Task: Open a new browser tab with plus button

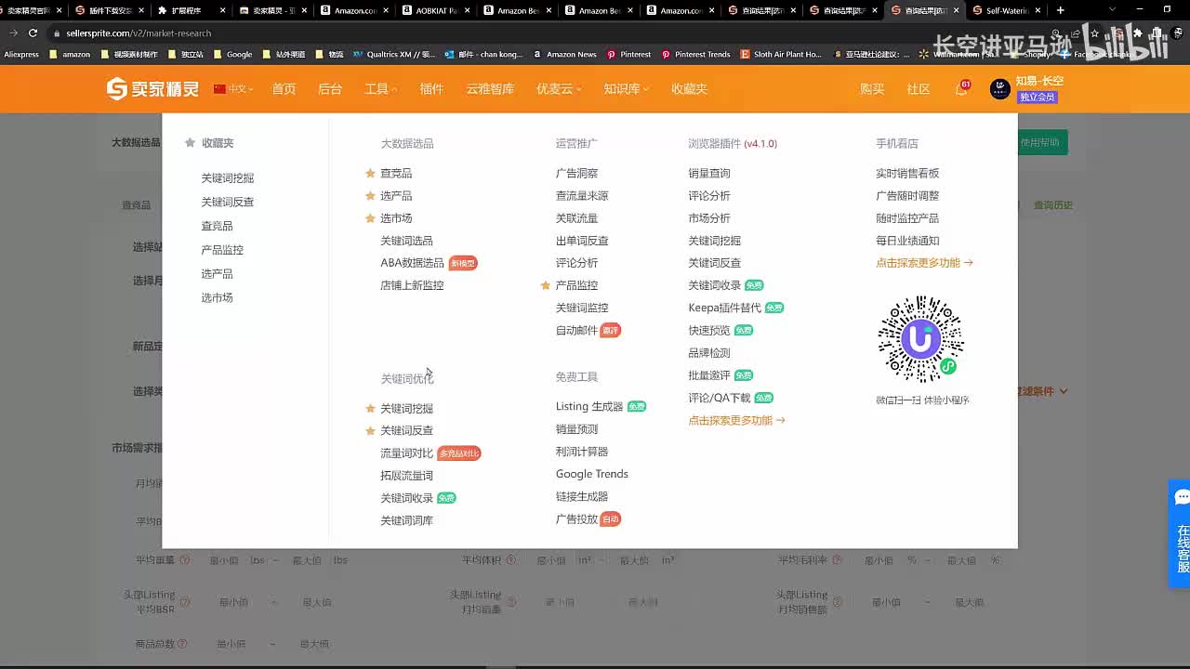Action: click(x=1060, y=10)
